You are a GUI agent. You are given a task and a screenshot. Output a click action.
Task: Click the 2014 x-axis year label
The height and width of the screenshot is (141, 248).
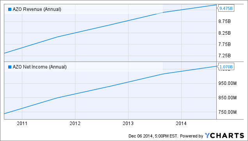tap(181, 123)
